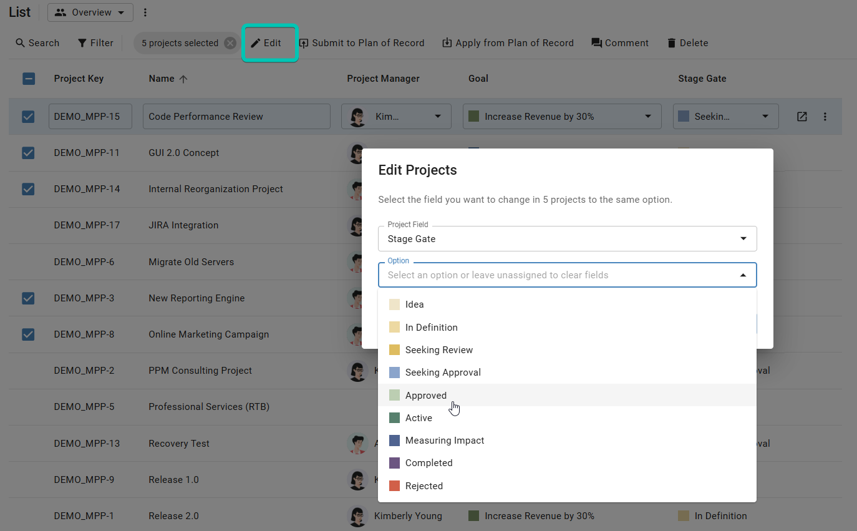Click the Release 1.0 project name
The width and height of the screenshot is (857, 531).
(x=173, y=480)
